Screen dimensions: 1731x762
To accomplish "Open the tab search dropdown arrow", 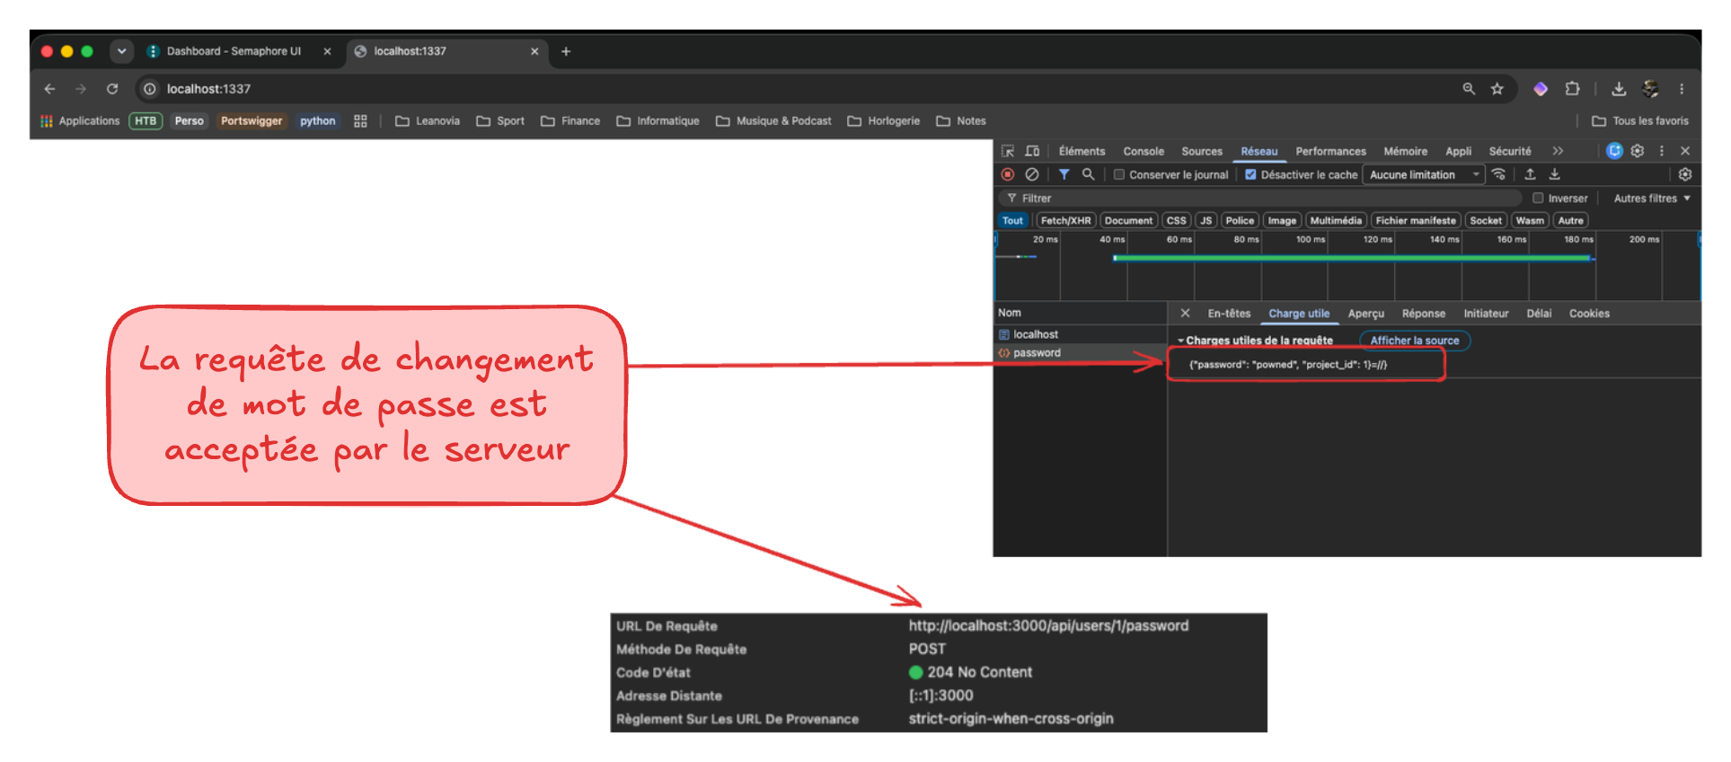I will click(121, 51).
